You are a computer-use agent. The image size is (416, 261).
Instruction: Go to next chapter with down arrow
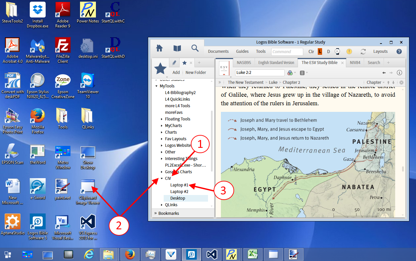point(393,82)
